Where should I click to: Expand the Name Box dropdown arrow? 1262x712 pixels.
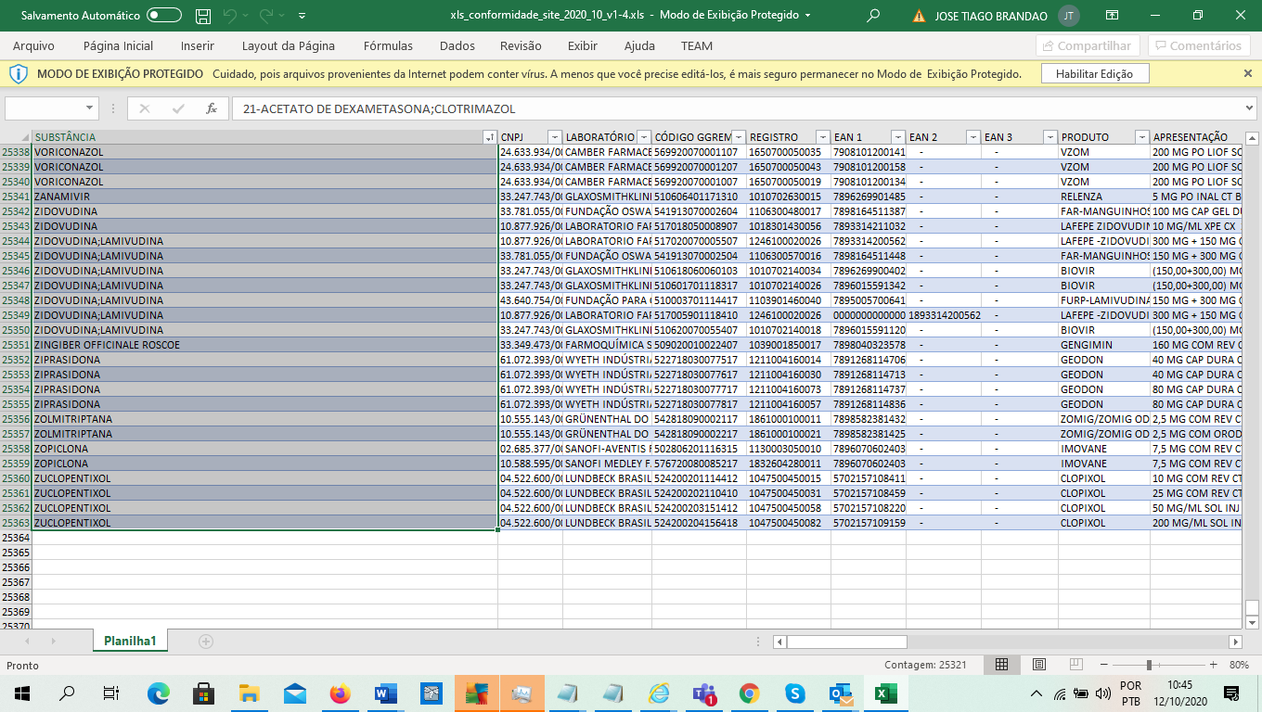pyautogui.click(x=90, y=108)
